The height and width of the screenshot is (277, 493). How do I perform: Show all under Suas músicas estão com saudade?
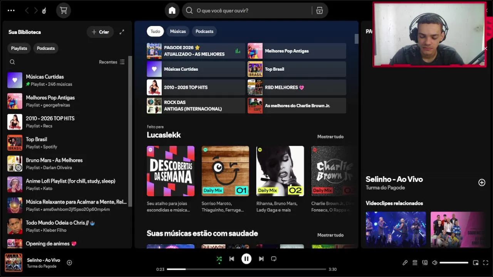pyautogui.click(x=330, y=235)
